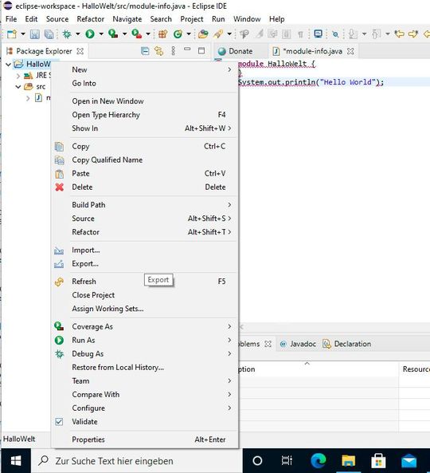
Task: Click the Windows Start button
Action: pyautogui.click(x=16, y=460)
